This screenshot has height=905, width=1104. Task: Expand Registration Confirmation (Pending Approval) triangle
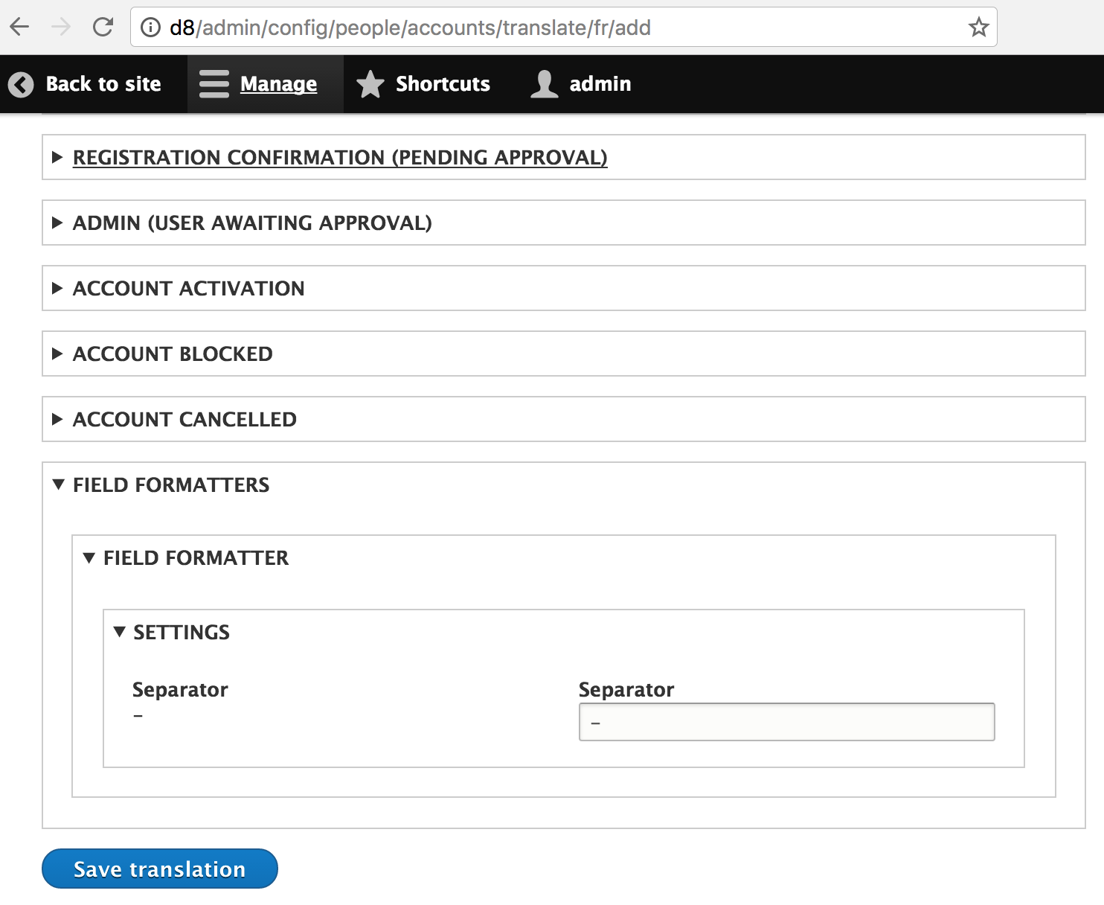coord(57,157)
